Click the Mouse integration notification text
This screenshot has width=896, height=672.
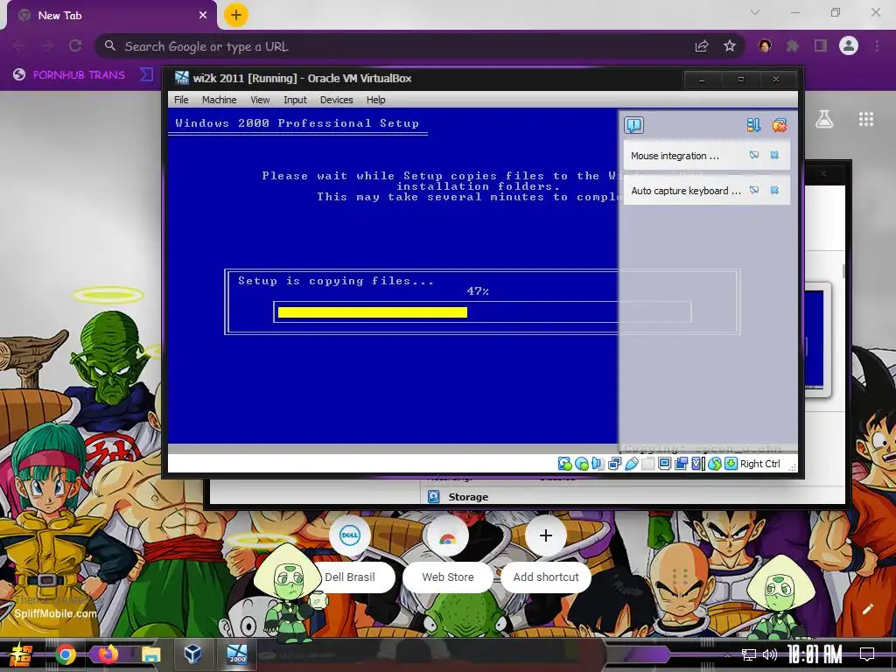tap(675, 156)
